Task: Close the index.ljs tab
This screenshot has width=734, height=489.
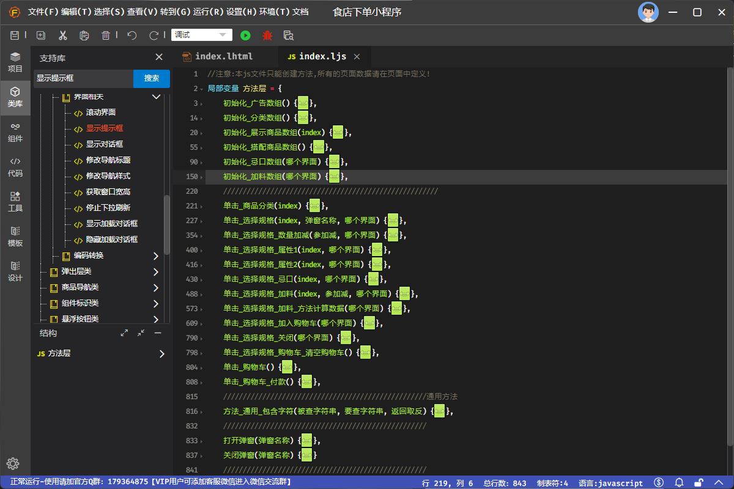Action: pyautogui.click(x=357, y=57)
